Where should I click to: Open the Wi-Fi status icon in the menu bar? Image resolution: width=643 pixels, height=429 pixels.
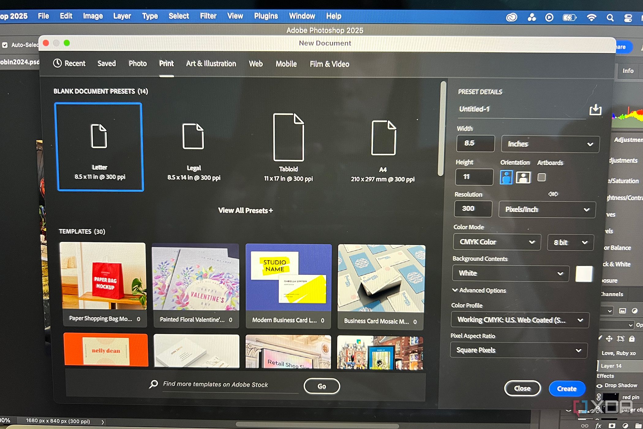591,17
